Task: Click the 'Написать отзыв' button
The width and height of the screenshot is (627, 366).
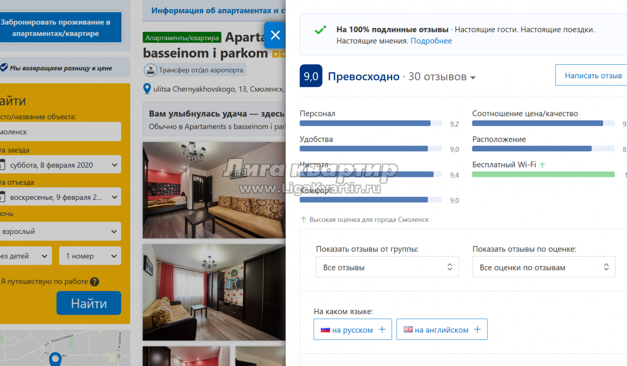Action: click(x=593, y=75)
